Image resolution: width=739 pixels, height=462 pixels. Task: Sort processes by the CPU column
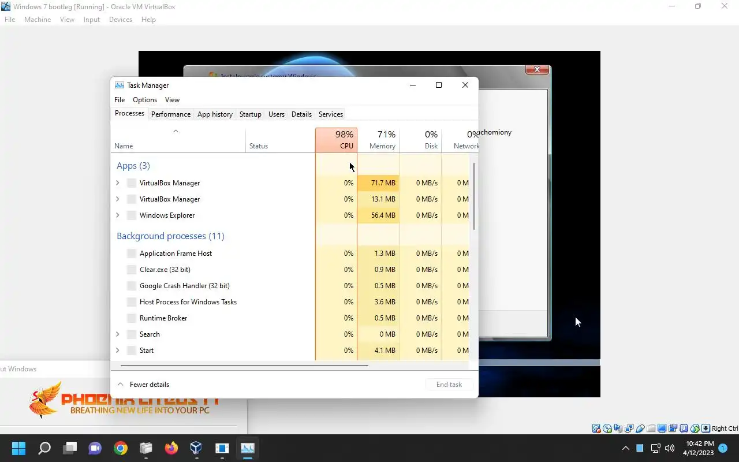(337, 140)
